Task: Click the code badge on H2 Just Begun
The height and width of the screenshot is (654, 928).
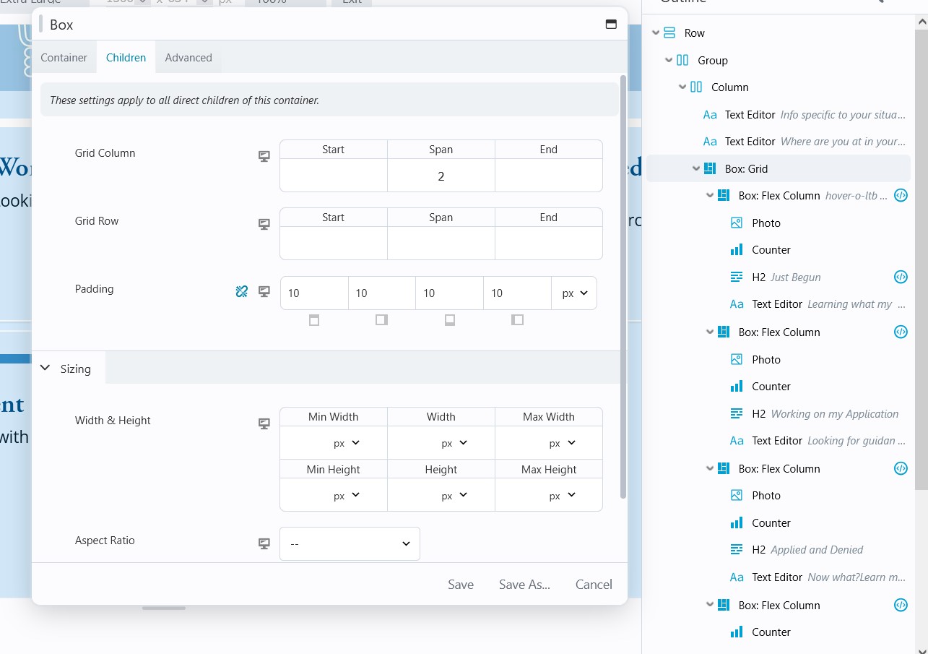Action: click(x=901, y=277)
